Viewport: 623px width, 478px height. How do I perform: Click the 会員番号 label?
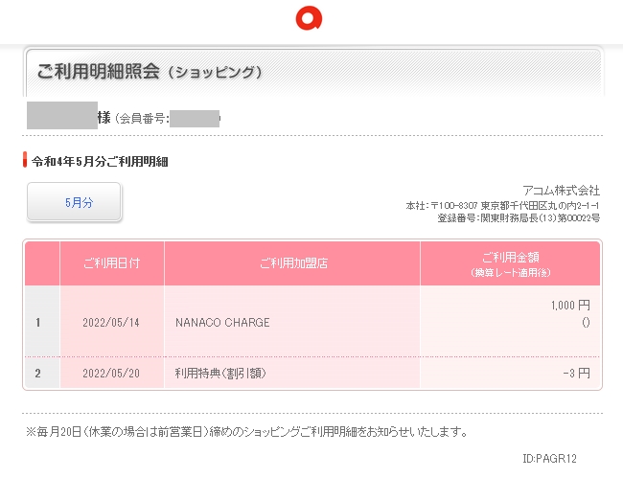(144, 119)
